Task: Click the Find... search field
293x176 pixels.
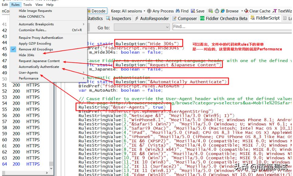Action: click(231, 27)
